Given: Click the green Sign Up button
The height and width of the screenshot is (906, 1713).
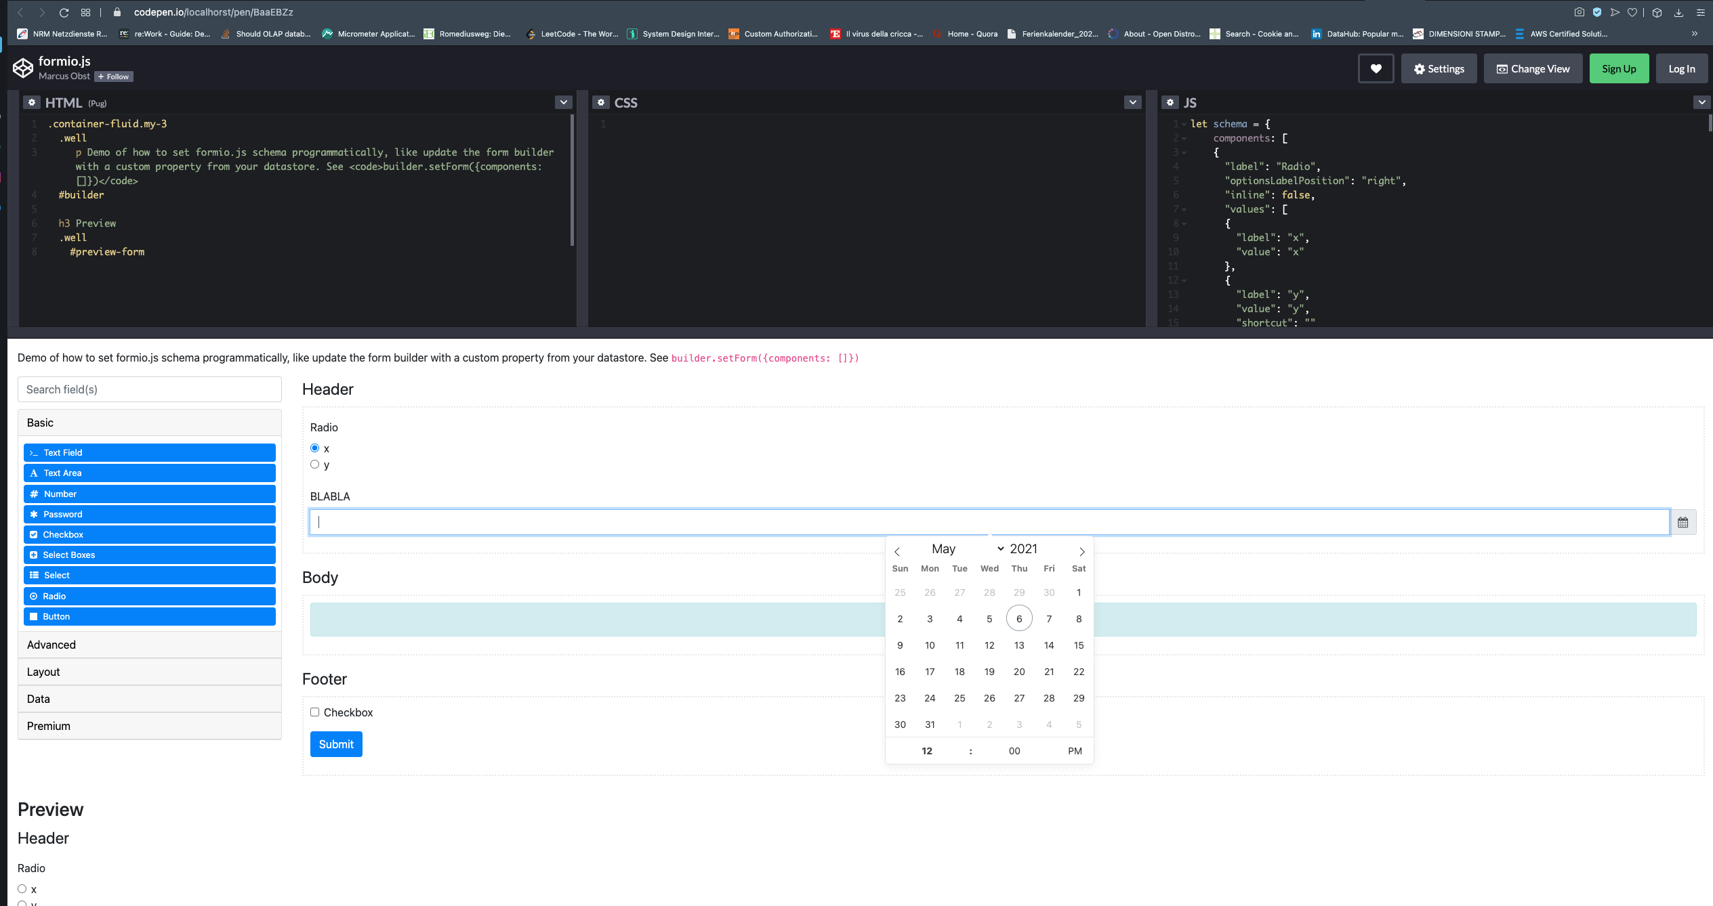Looking at the screenshot, I should click(x=1619, y=68).
